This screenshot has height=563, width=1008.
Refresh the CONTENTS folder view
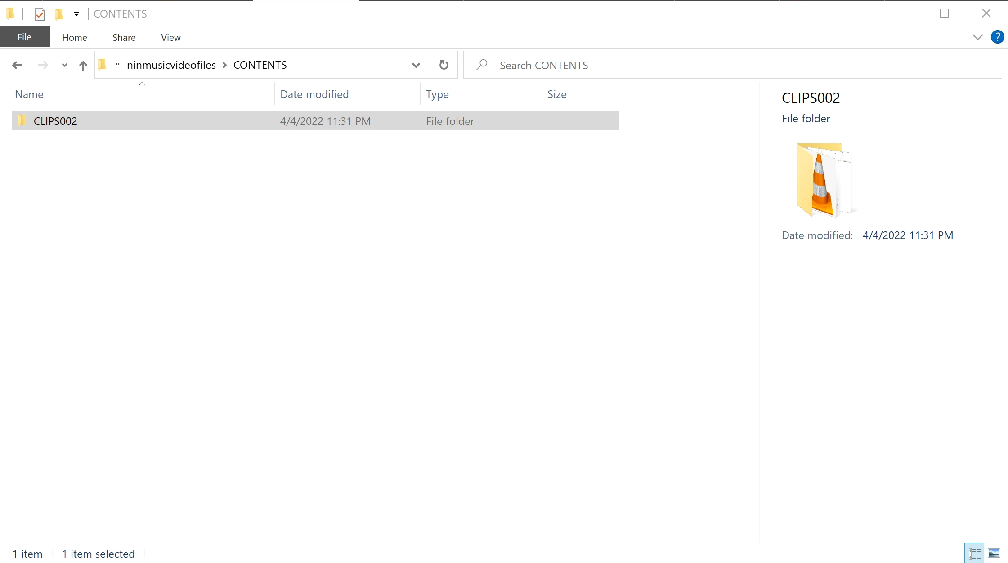444,65
